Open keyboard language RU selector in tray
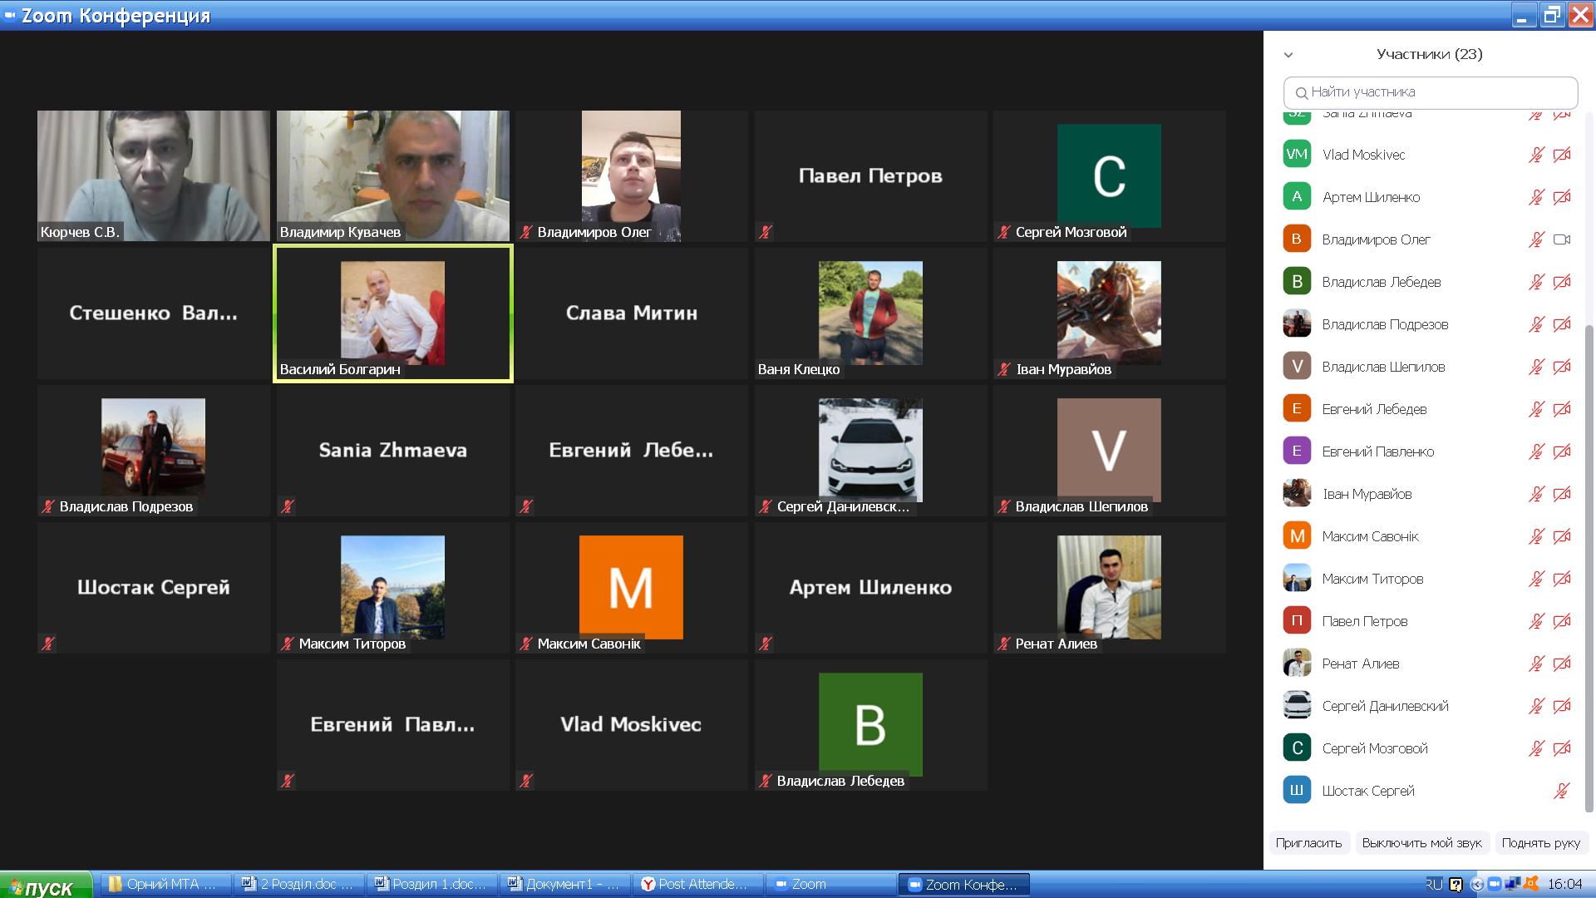Screen dimensions: 1596x898 point(1434,884)
